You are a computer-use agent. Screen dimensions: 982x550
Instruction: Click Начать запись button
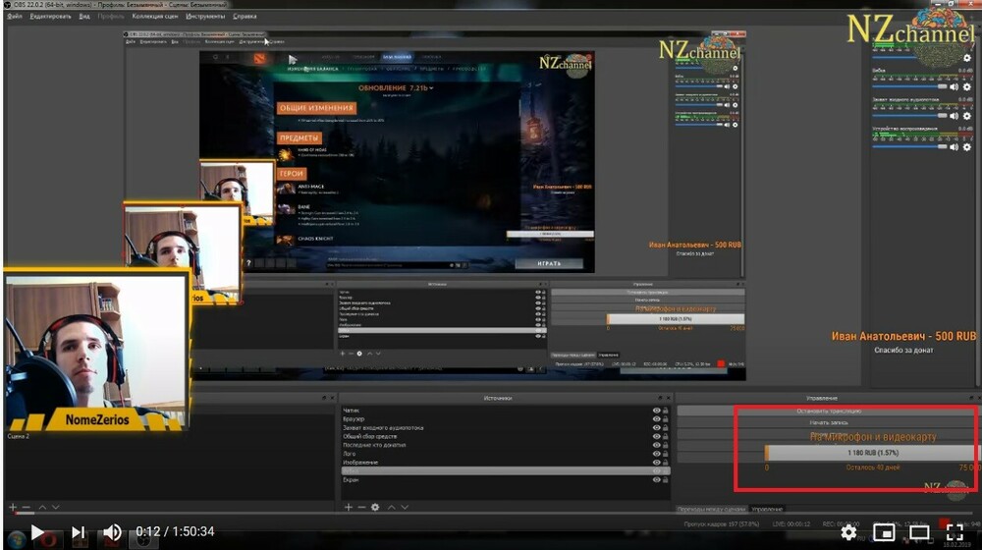(829, 423)
